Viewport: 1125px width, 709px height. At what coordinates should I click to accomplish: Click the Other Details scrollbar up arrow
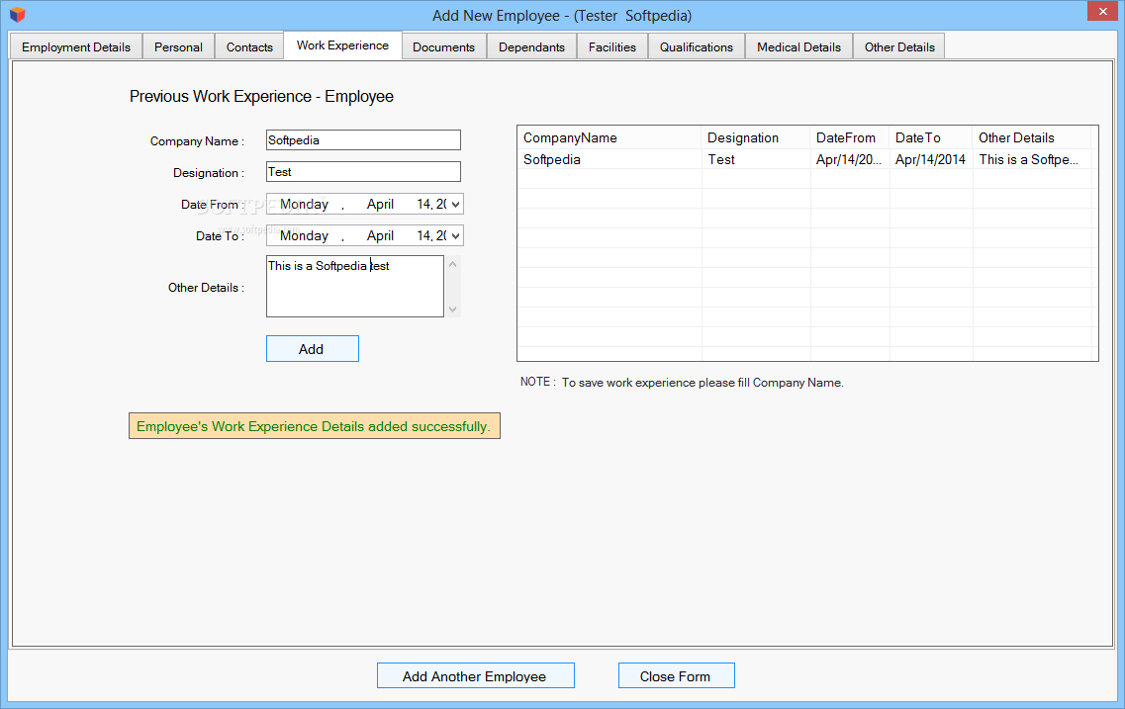coord(453,264)
